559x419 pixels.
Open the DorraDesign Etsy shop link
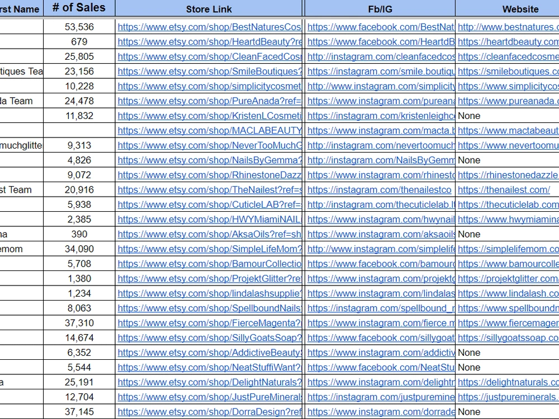[x=209, y=412]
